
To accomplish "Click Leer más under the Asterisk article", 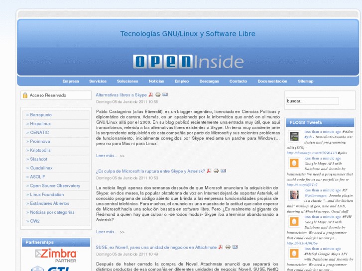I will [107, 232].
